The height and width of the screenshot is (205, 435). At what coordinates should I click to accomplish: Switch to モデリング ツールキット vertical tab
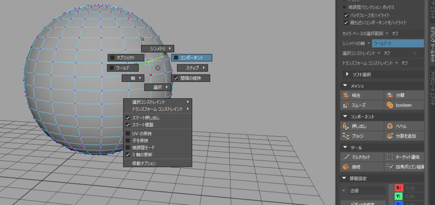(432, 44)
